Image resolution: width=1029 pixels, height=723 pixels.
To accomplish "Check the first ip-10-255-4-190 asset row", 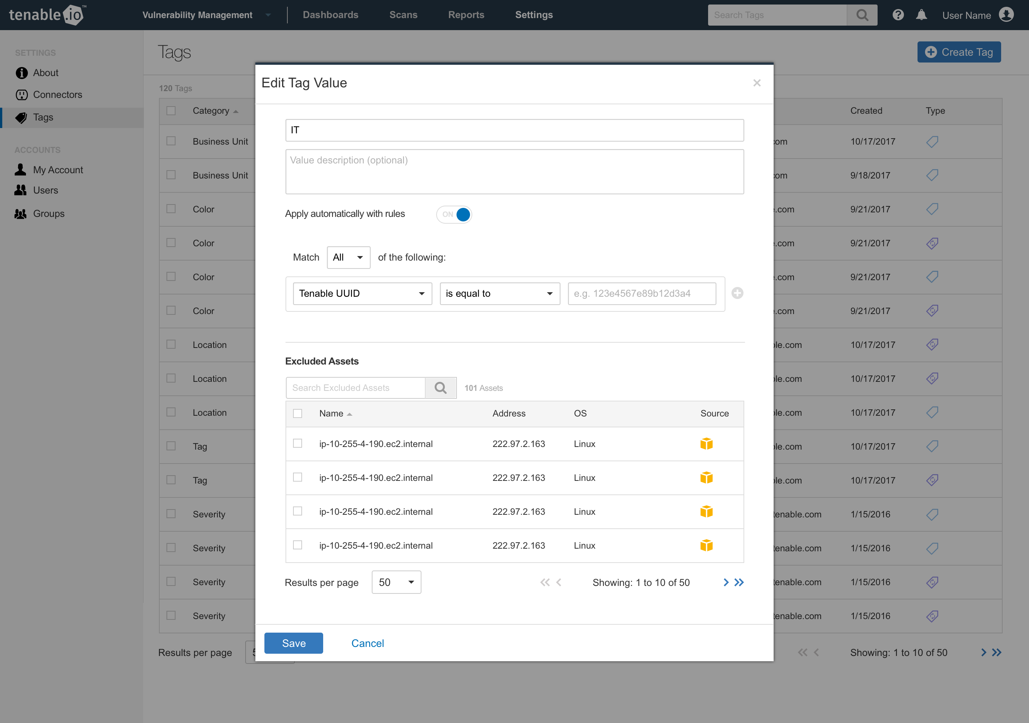I will coord(298,444).
